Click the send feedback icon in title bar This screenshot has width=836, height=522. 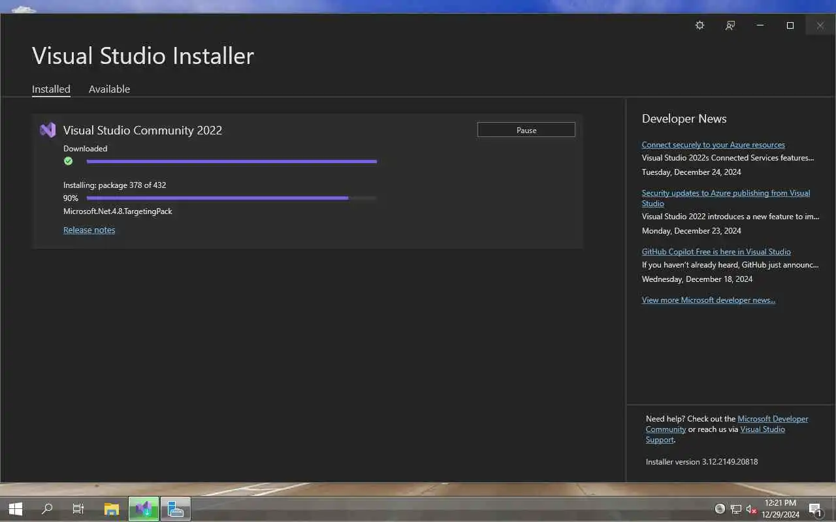click(x=730, y=25)
